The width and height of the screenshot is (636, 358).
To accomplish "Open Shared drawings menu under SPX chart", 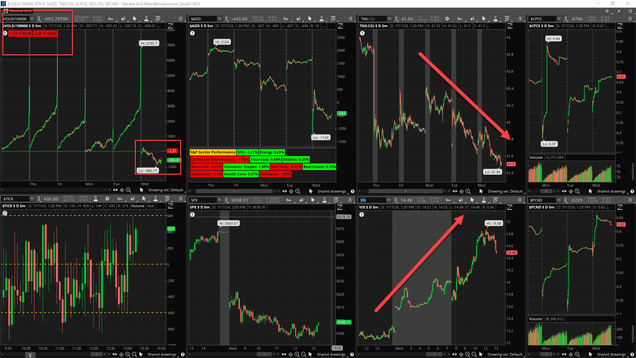I will pyautogui.click(x=331, y=354).
